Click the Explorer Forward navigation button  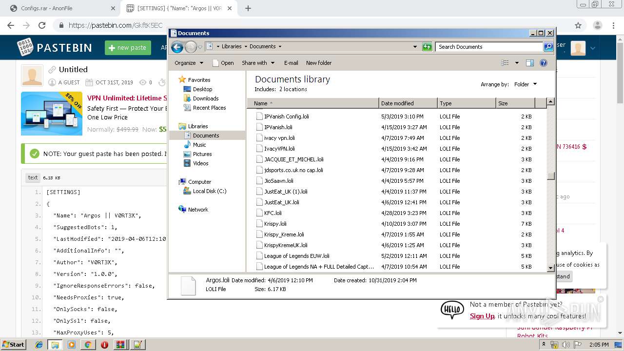(x=191, y=47)
